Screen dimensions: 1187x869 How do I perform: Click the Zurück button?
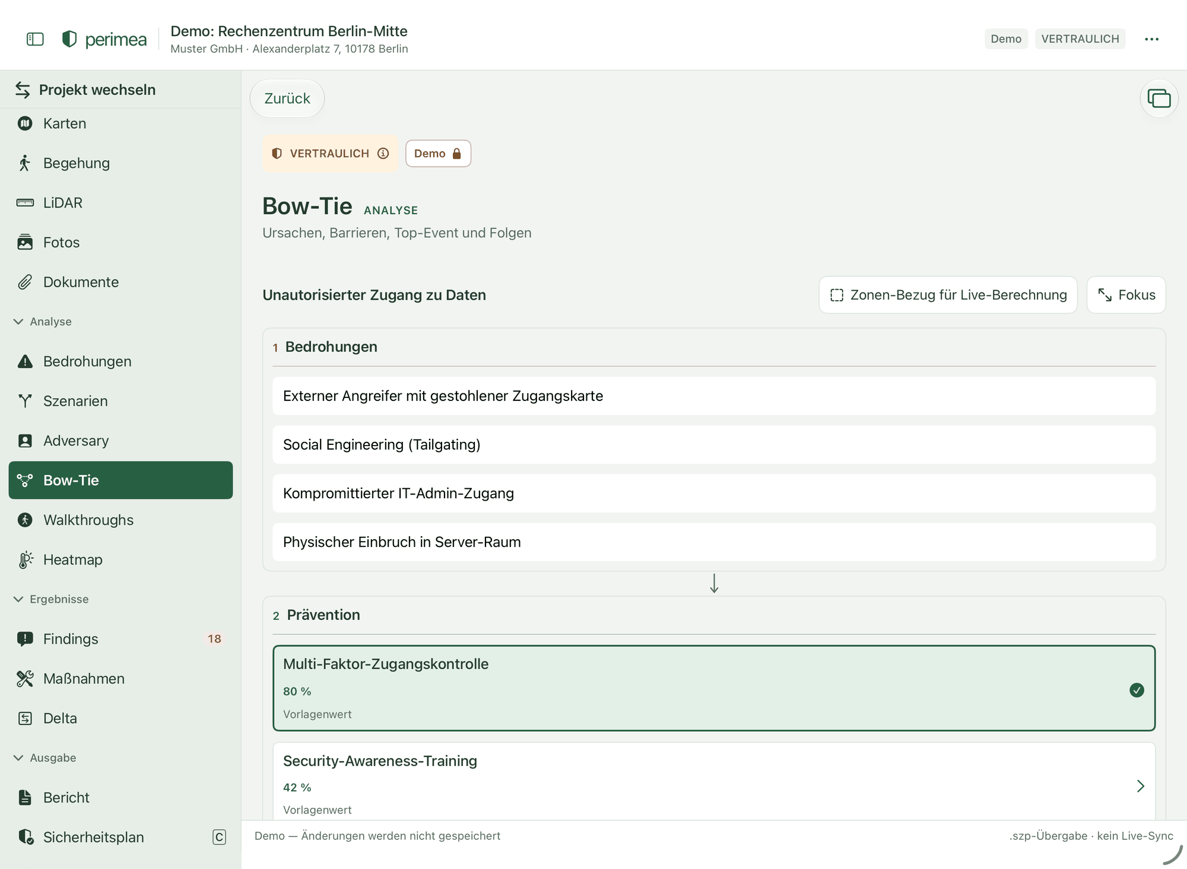(x=287, y=98)
